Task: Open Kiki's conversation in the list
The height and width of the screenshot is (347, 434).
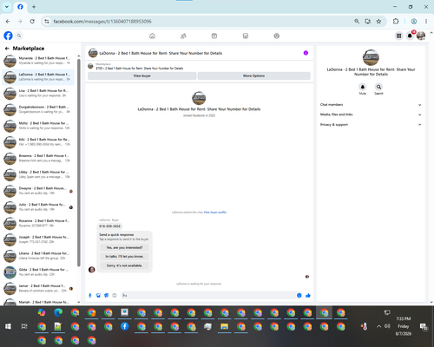Action: click(38, 141)
